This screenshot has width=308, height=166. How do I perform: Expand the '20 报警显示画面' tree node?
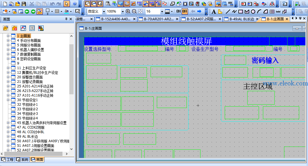(x=8, y=77)
